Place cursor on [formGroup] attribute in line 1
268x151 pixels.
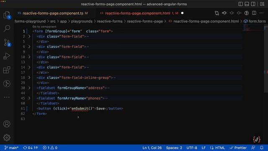click(x=56, y=31)
